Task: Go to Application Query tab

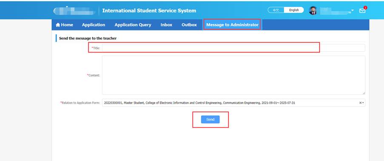Action: pyautogui.click(x=133, y=25)
